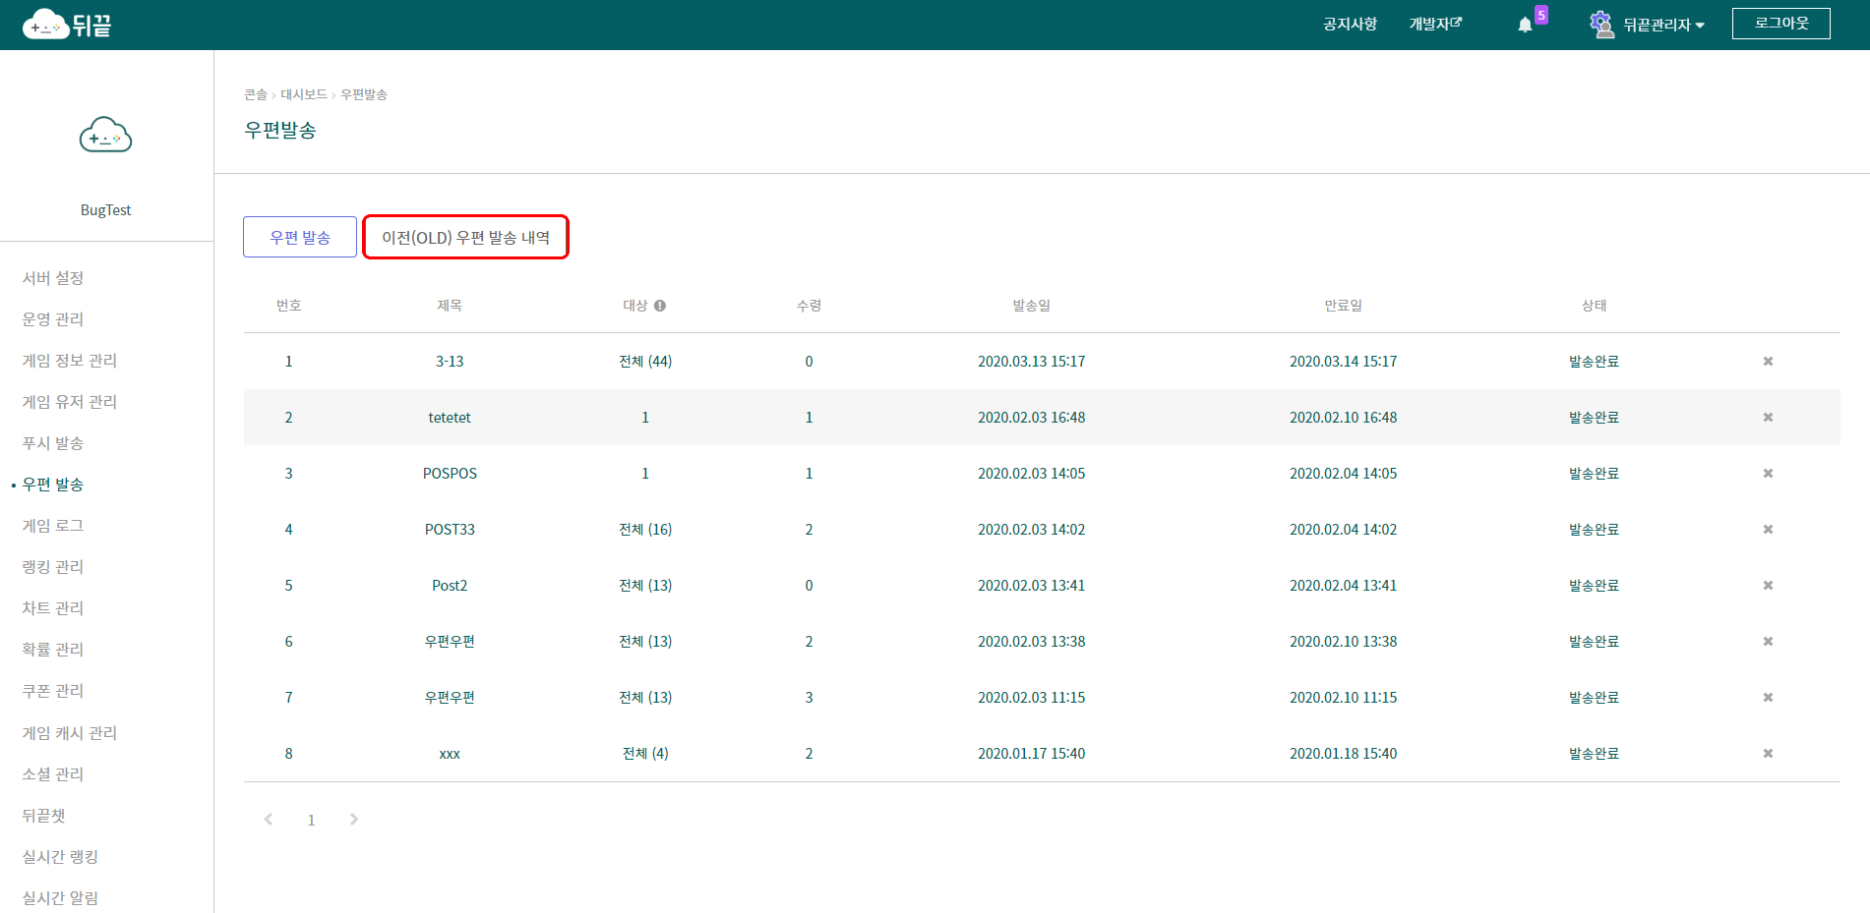The width and height of the screenshot is (1870, 913).
Task: Delete row Post2 with the x icon
Action: coord(1768,586)
